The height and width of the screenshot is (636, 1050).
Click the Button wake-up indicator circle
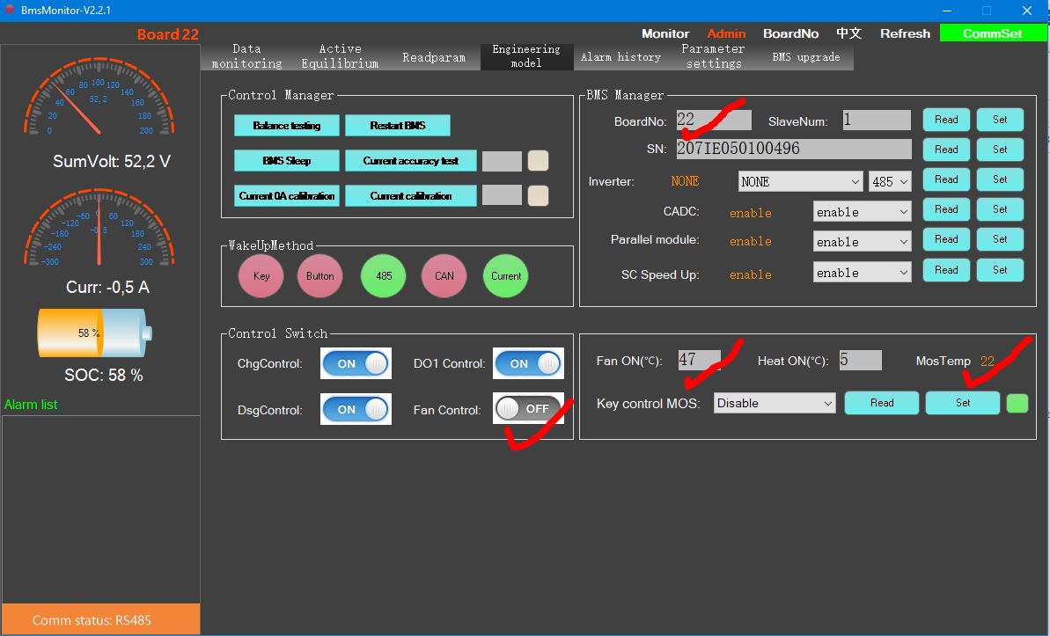(x=319, y=276)
